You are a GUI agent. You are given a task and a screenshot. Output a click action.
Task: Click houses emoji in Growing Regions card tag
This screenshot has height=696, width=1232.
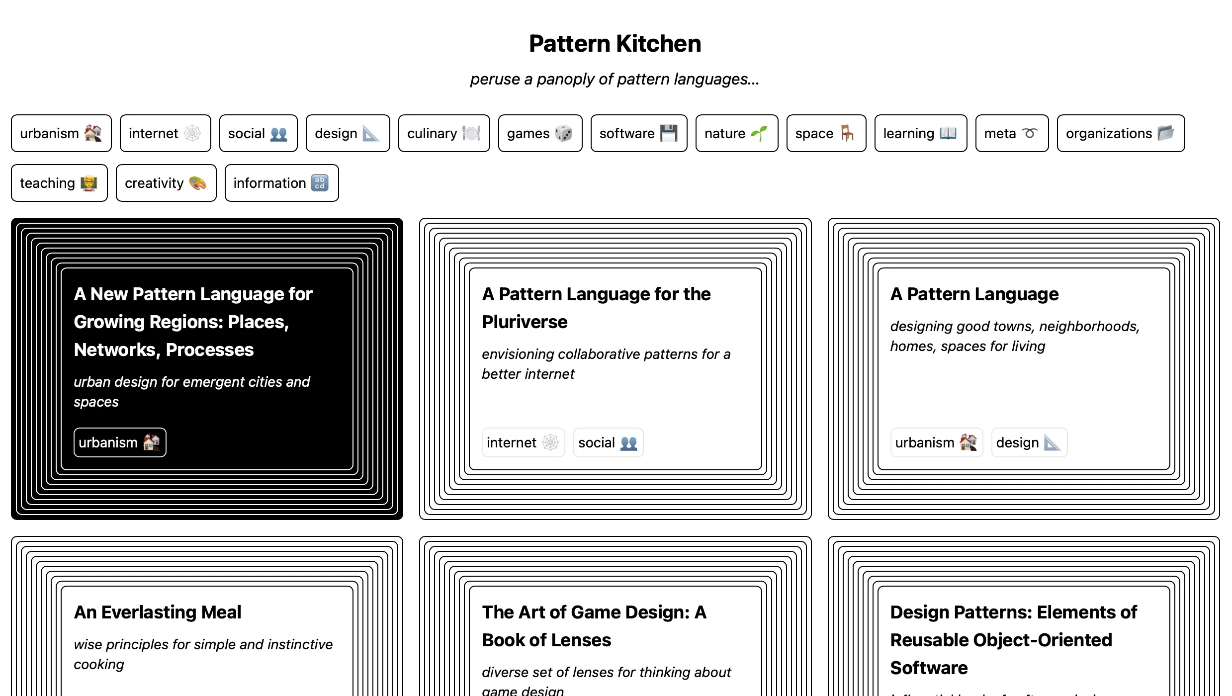[151, 442]
